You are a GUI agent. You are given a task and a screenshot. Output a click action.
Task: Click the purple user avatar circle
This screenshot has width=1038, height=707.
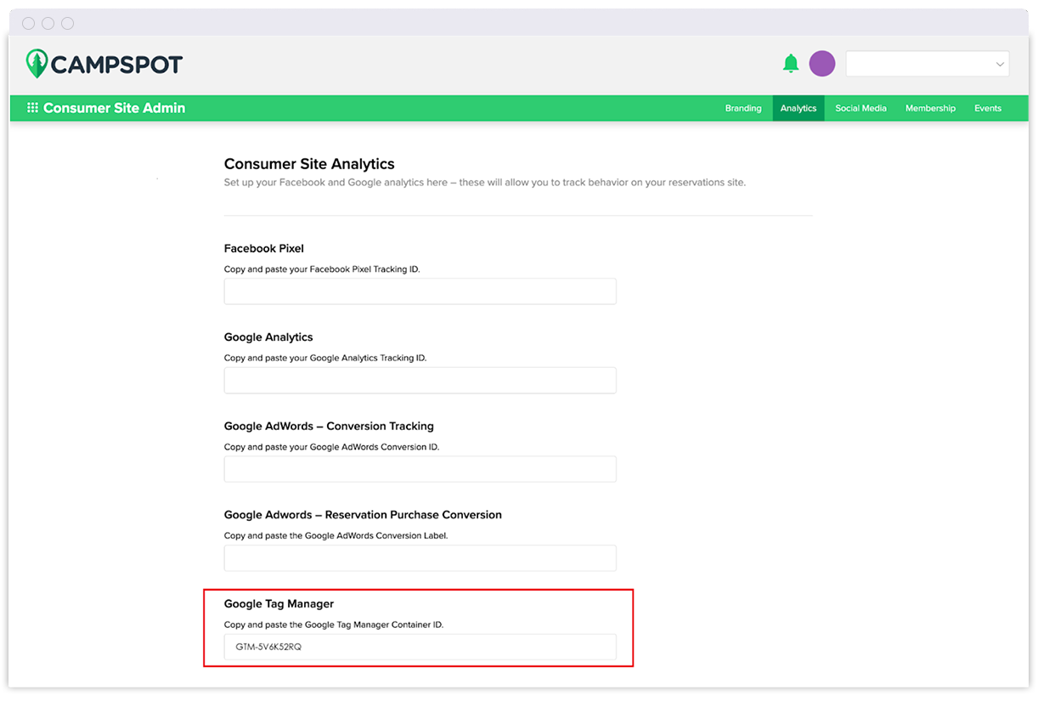pyautogui.click(x=821, y=64)
